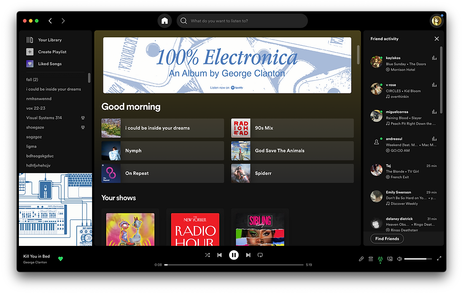This screenshot has width=463, height=294.
Task: Open 'i could be inside your dreams' card
Action: [163, 128]
